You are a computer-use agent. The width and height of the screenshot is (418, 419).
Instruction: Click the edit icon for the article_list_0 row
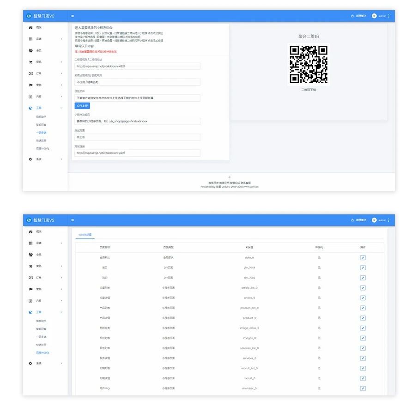click(363, 288)
